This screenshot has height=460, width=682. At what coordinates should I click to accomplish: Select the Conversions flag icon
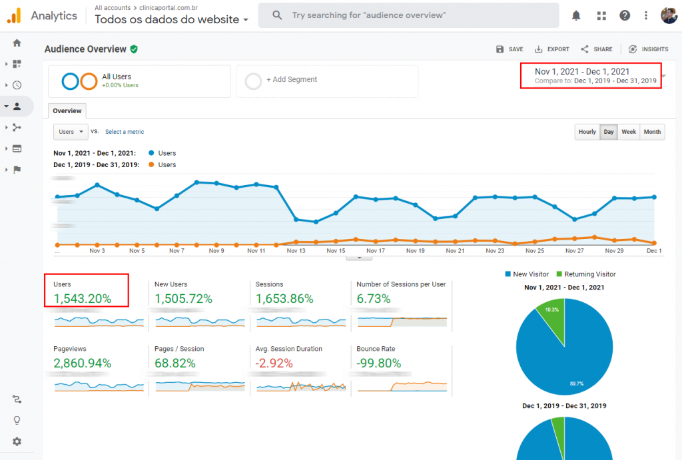17,170
